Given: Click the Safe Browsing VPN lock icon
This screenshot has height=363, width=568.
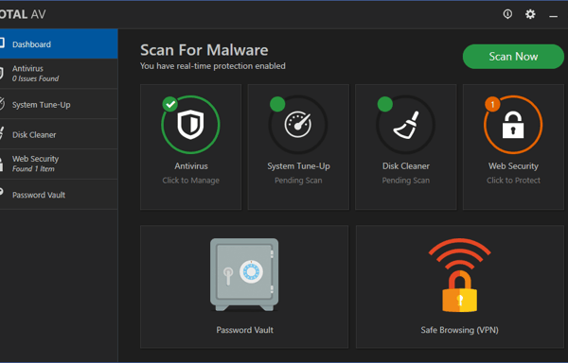Looking at the screenshot, I should pyautogui.click(x=460, y=275).
